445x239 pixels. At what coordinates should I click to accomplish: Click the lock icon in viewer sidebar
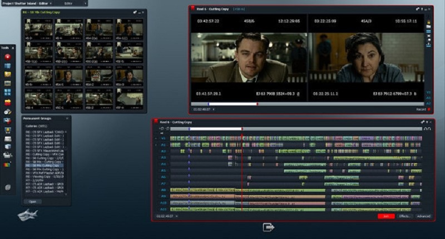(428, 24)
